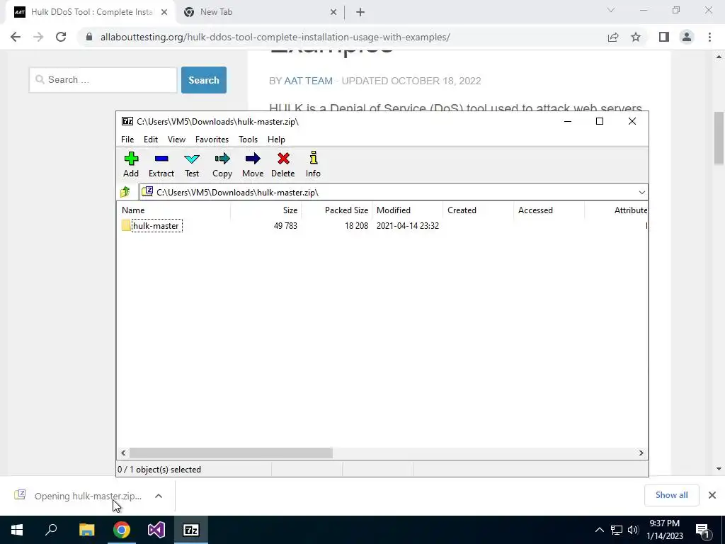Open Chrome three-dot menu
Viewport: 725px width, 544px height.
(x=709, y=37)
